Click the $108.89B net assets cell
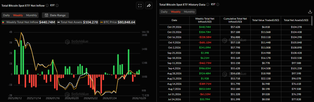The height and width of the screenshot is (102, 314). pos(296,47)
